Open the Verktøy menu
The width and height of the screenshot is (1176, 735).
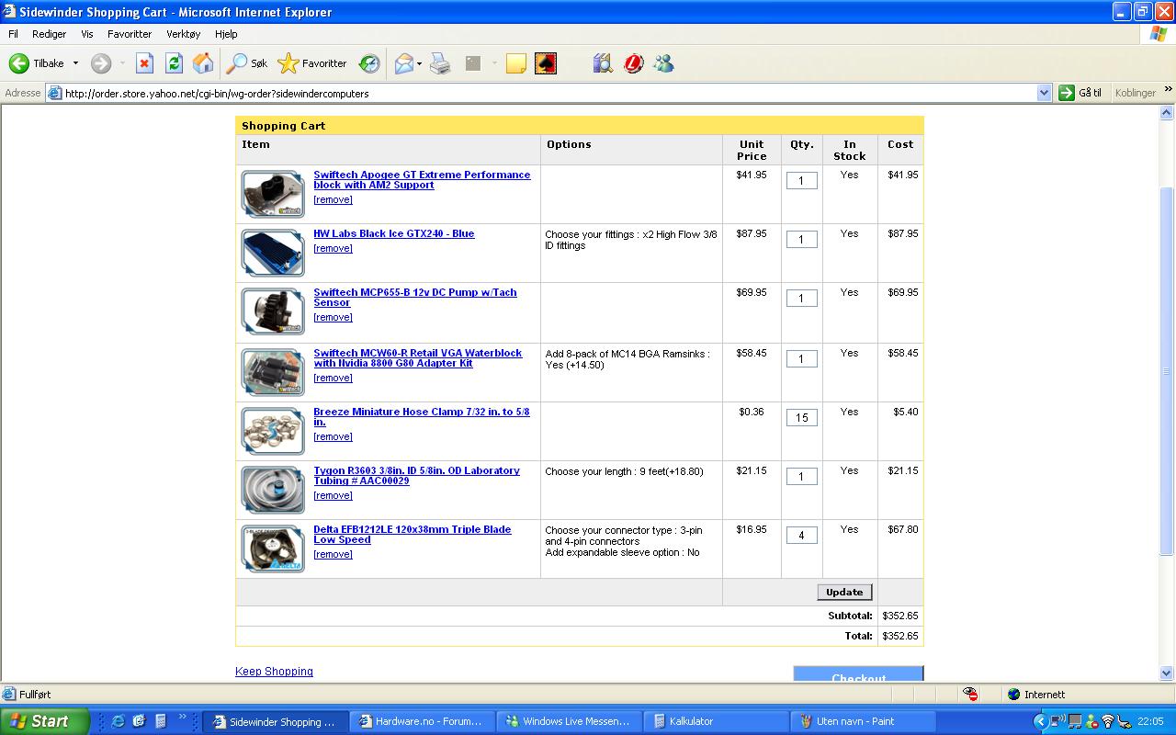(x=183, y=34)
